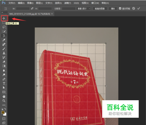
Task: Select the History Brush tool
Action: click(4, 57)
